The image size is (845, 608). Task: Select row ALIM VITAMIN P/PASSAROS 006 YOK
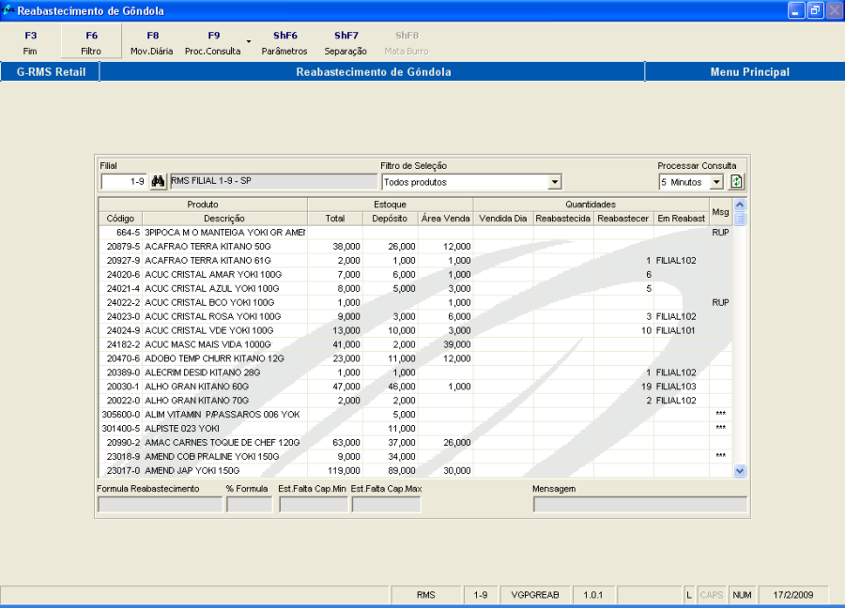click(415, 415)
